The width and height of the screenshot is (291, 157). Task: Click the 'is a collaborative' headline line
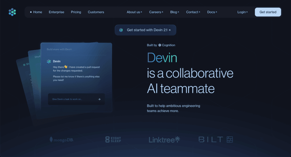190,73
